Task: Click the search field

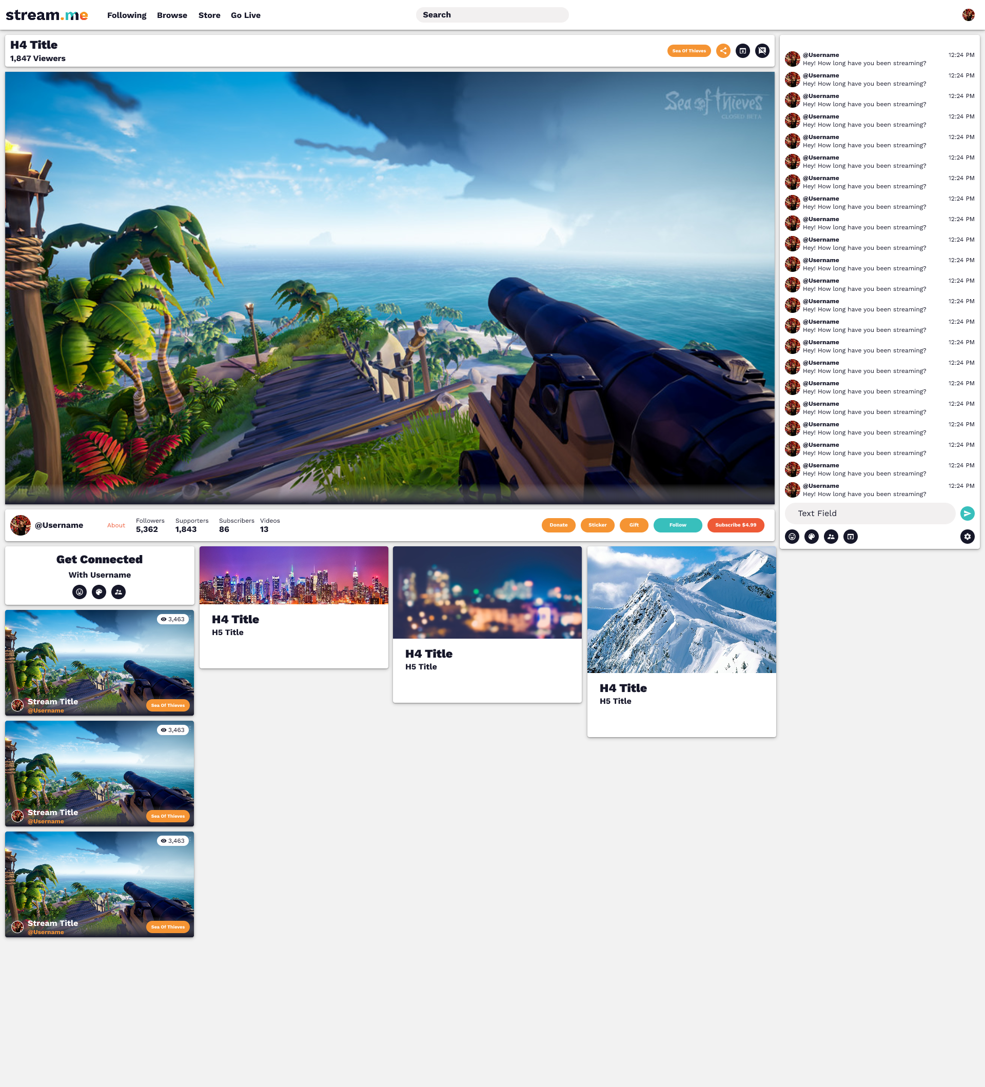Action: pyautogui.click(x=491, y=14)
